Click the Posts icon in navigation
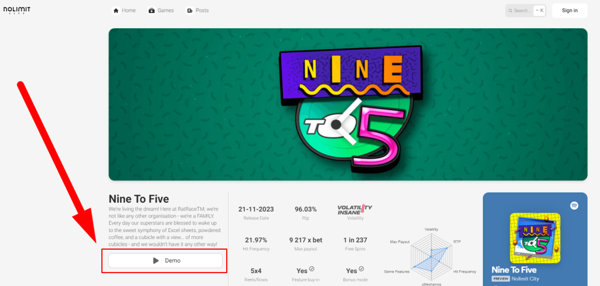The image size is (600, 286). 190,11
